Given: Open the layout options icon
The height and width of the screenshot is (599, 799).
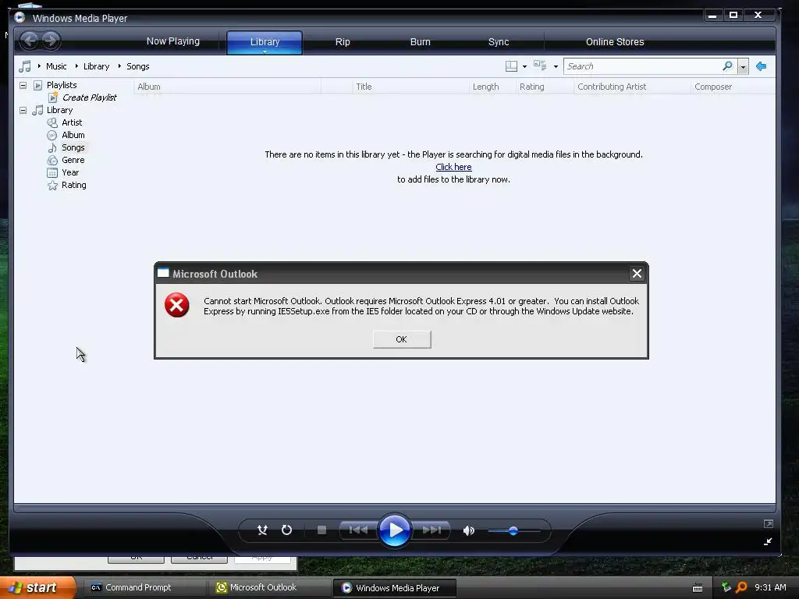Looking at the screenshot, I should point(511,66).
